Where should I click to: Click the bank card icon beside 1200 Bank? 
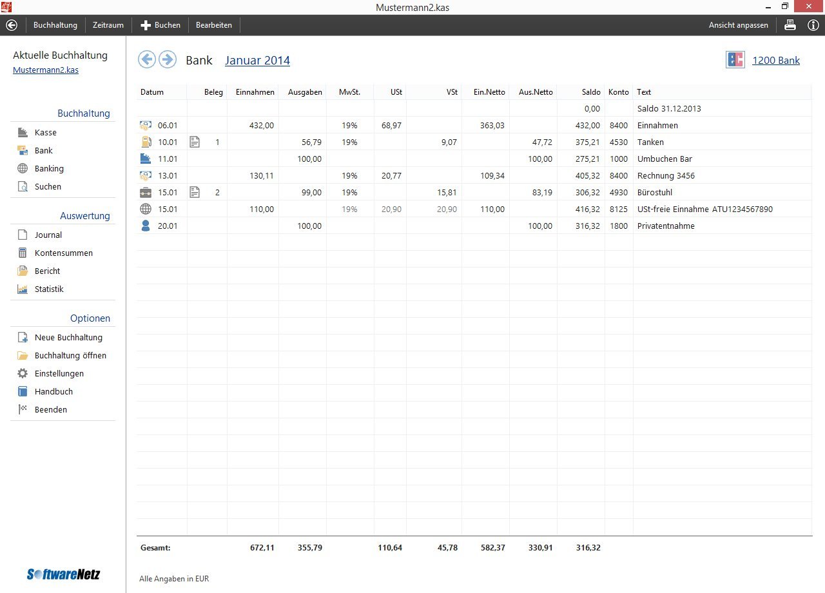click(x=735, y=60)
